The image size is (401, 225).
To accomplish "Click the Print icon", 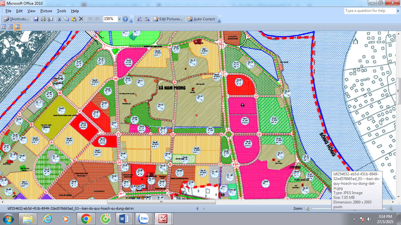I will (43, 19).
